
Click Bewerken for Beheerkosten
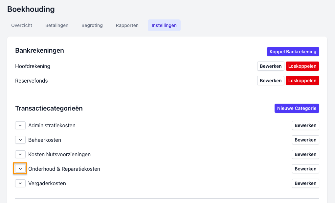(x=305, y=140)
